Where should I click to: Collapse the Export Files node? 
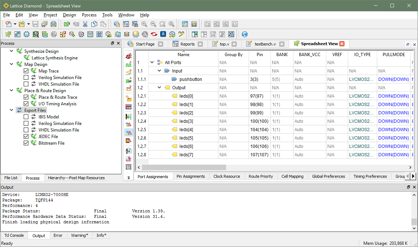pos(11,110)
